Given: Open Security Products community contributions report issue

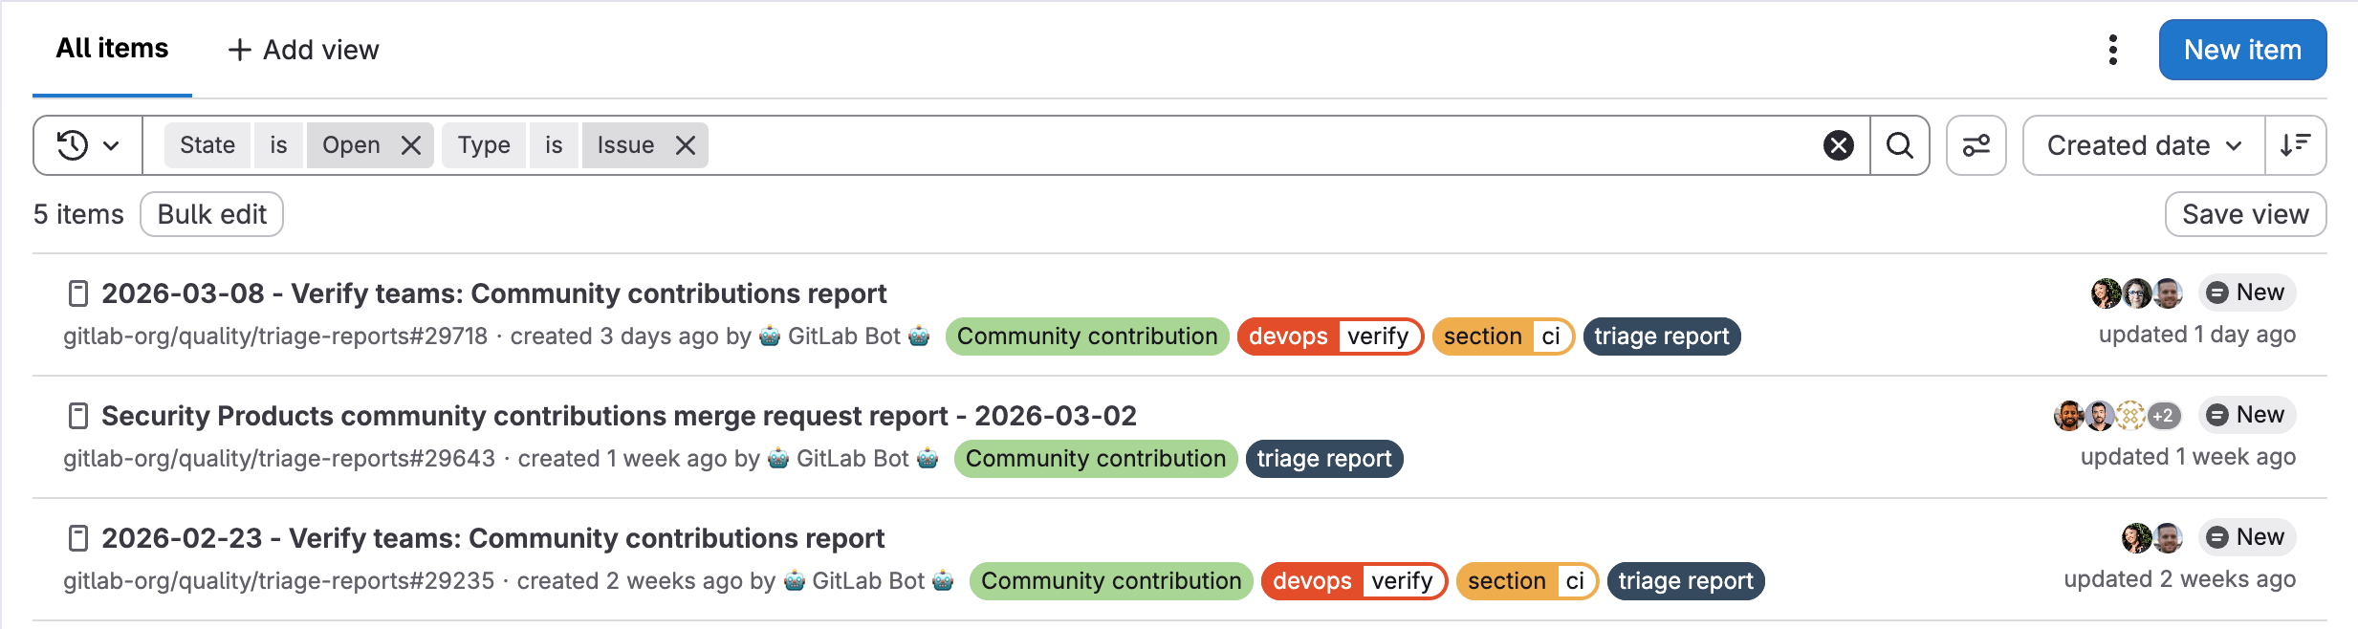Looking at the screenshot, I should 619,416.
